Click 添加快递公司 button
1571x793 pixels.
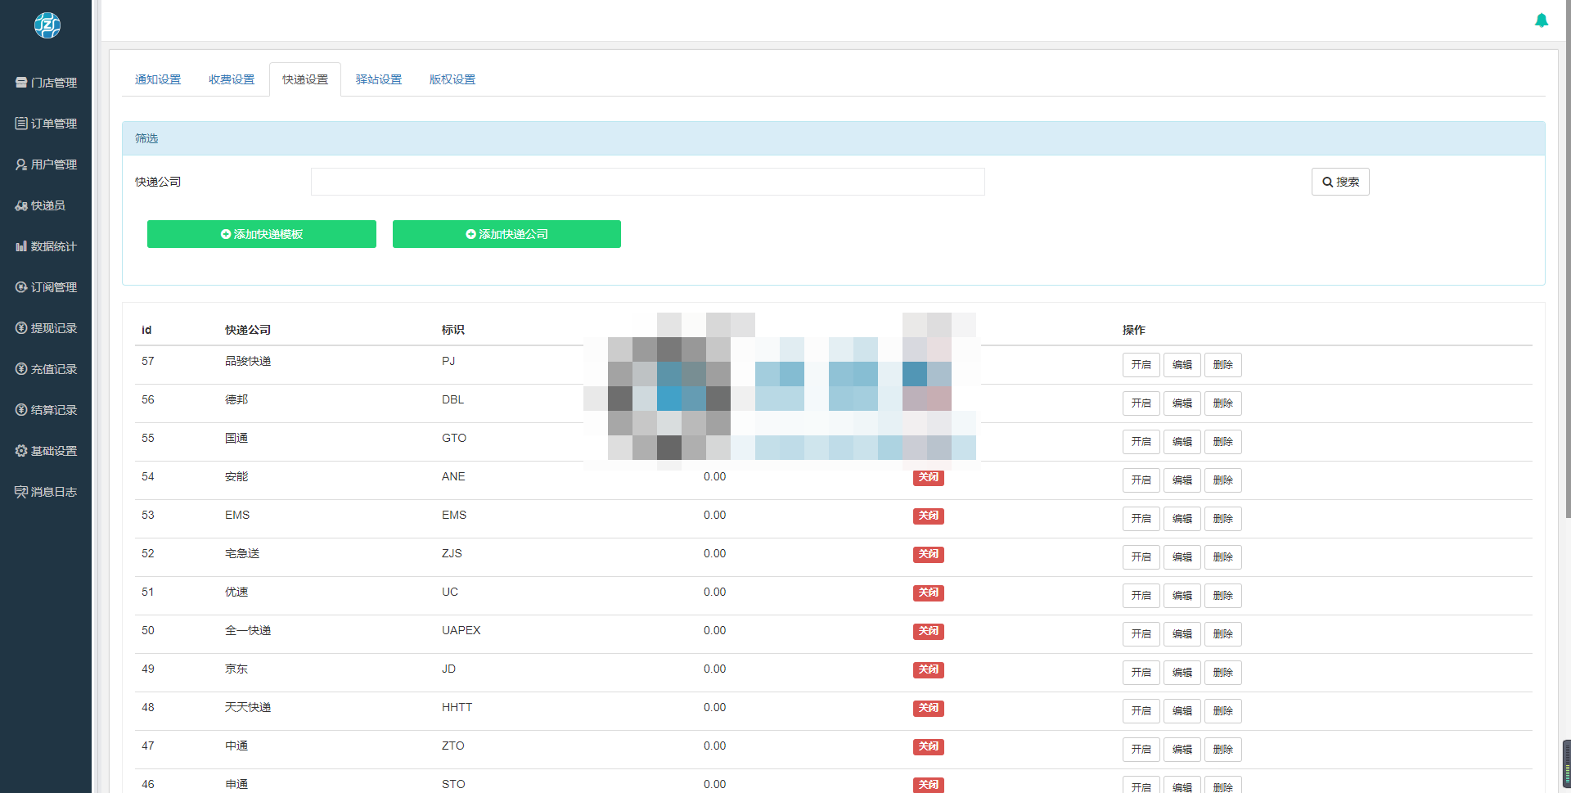coord(506,234)
